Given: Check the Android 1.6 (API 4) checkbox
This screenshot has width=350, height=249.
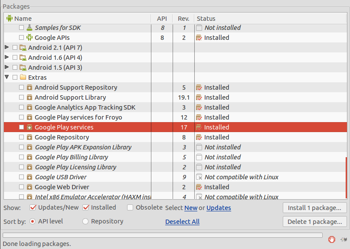Looking at the screenshot, I should click(15, 57).
